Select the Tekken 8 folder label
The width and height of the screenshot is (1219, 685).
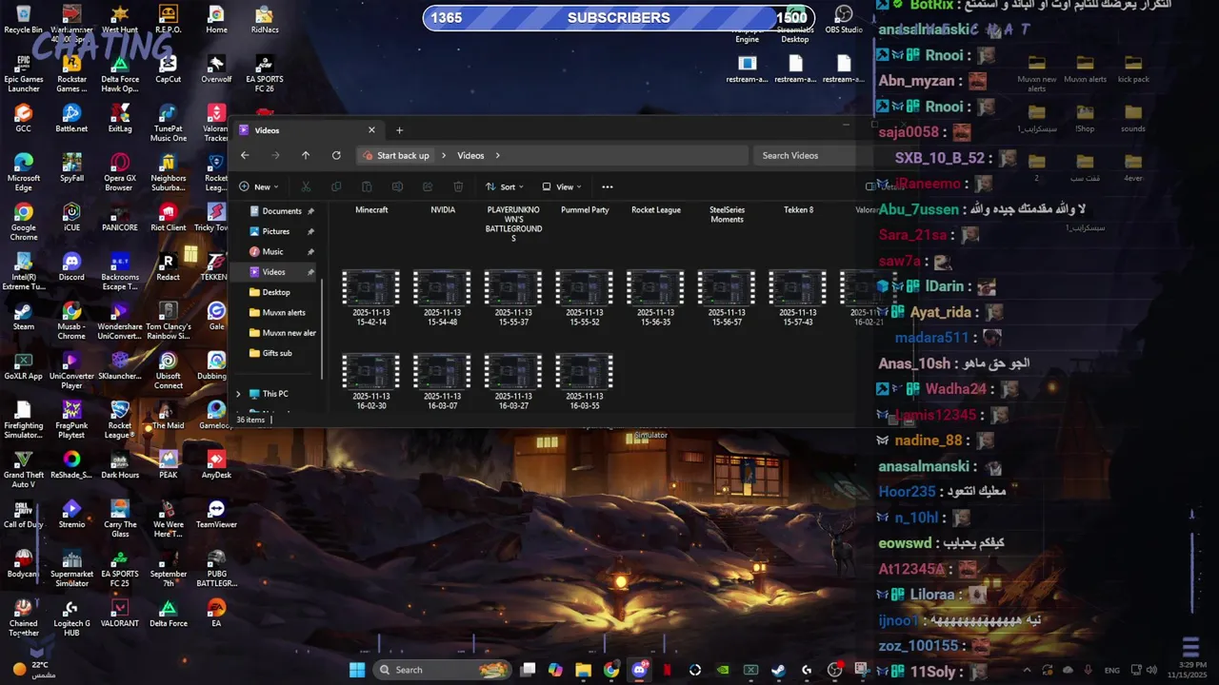(798, 209)
